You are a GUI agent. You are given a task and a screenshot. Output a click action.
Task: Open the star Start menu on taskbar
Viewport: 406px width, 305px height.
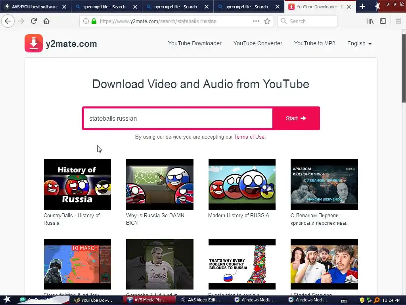pyautogui.click(x=6, y=300)
